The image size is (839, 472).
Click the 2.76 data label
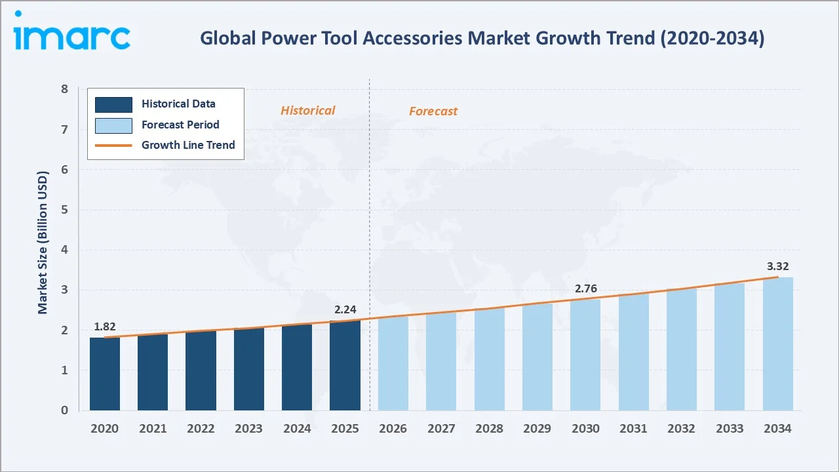click(585, 288)
